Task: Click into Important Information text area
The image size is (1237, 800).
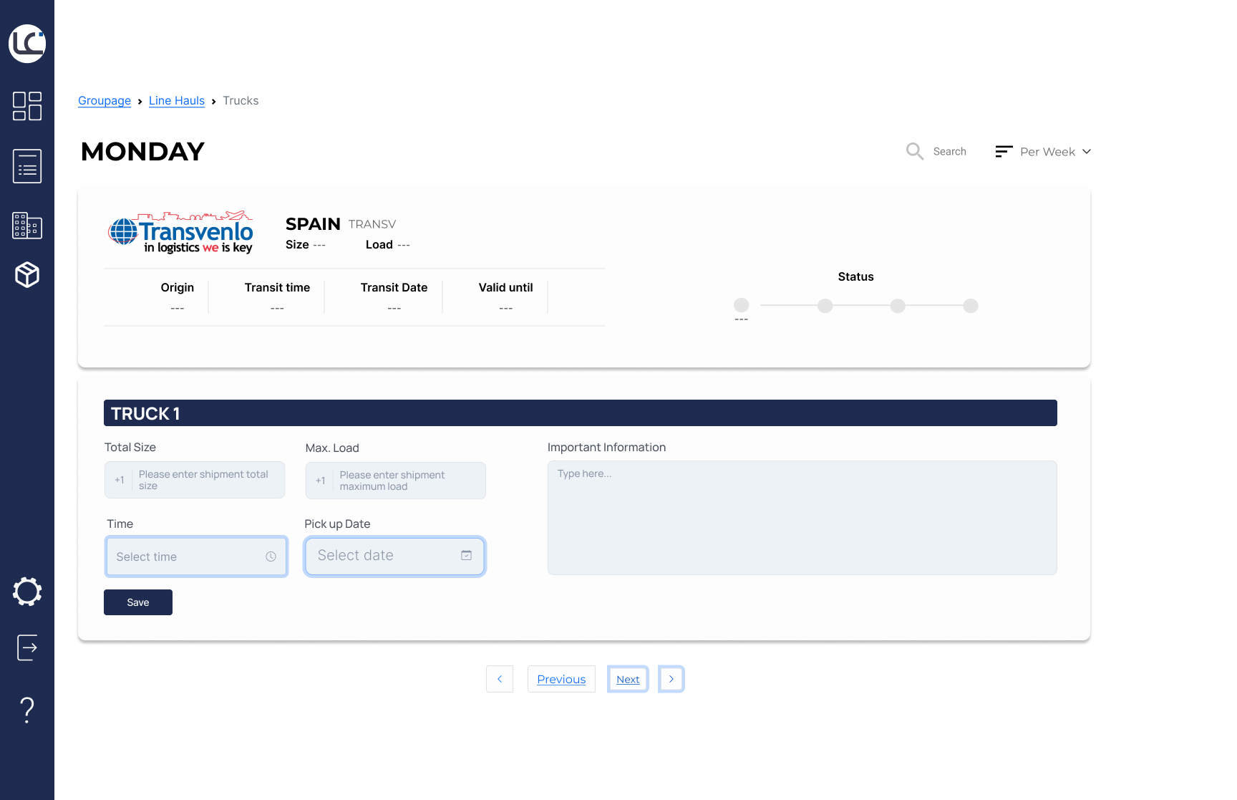Action: click(802, 517)
